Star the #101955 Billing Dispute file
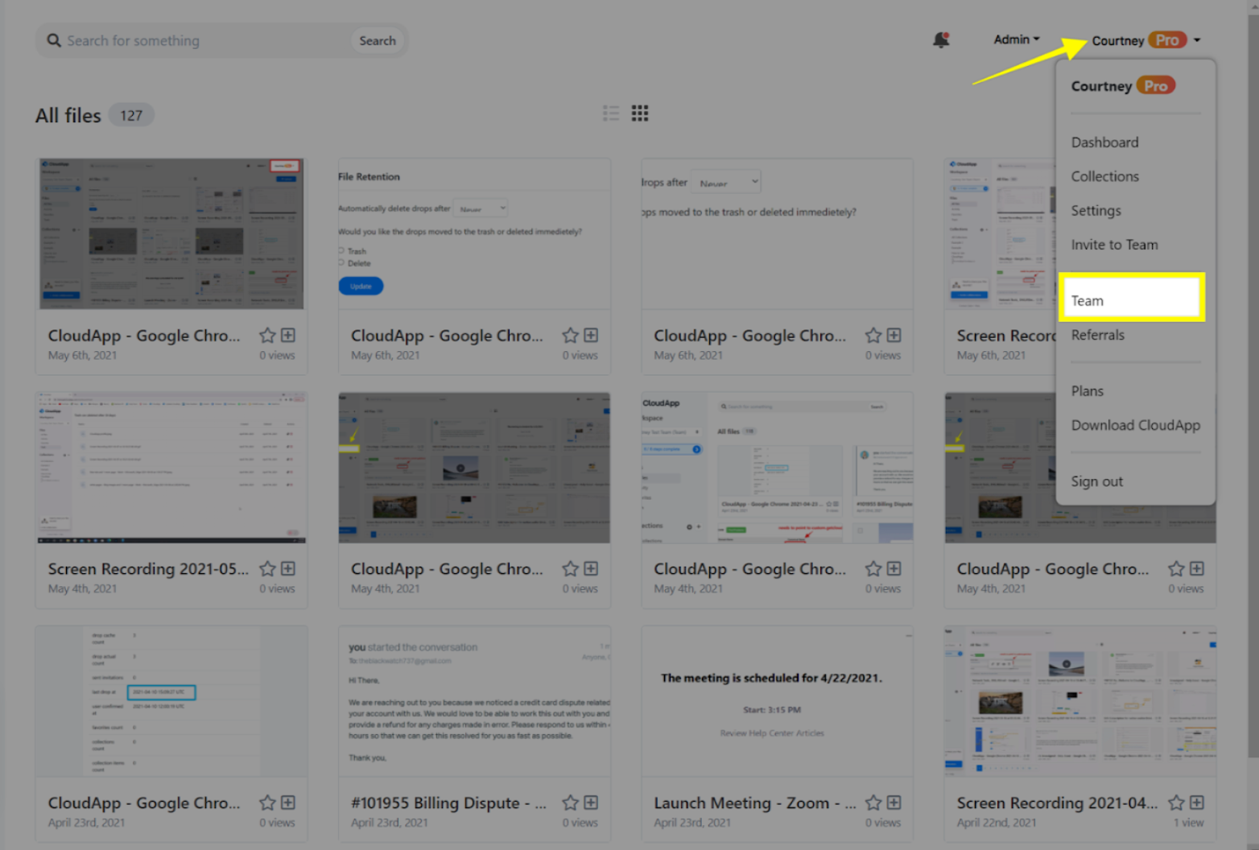 point(571,803)
